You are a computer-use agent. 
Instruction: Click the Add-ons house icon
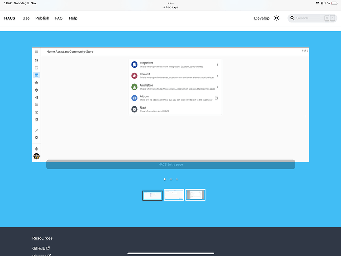134,98
